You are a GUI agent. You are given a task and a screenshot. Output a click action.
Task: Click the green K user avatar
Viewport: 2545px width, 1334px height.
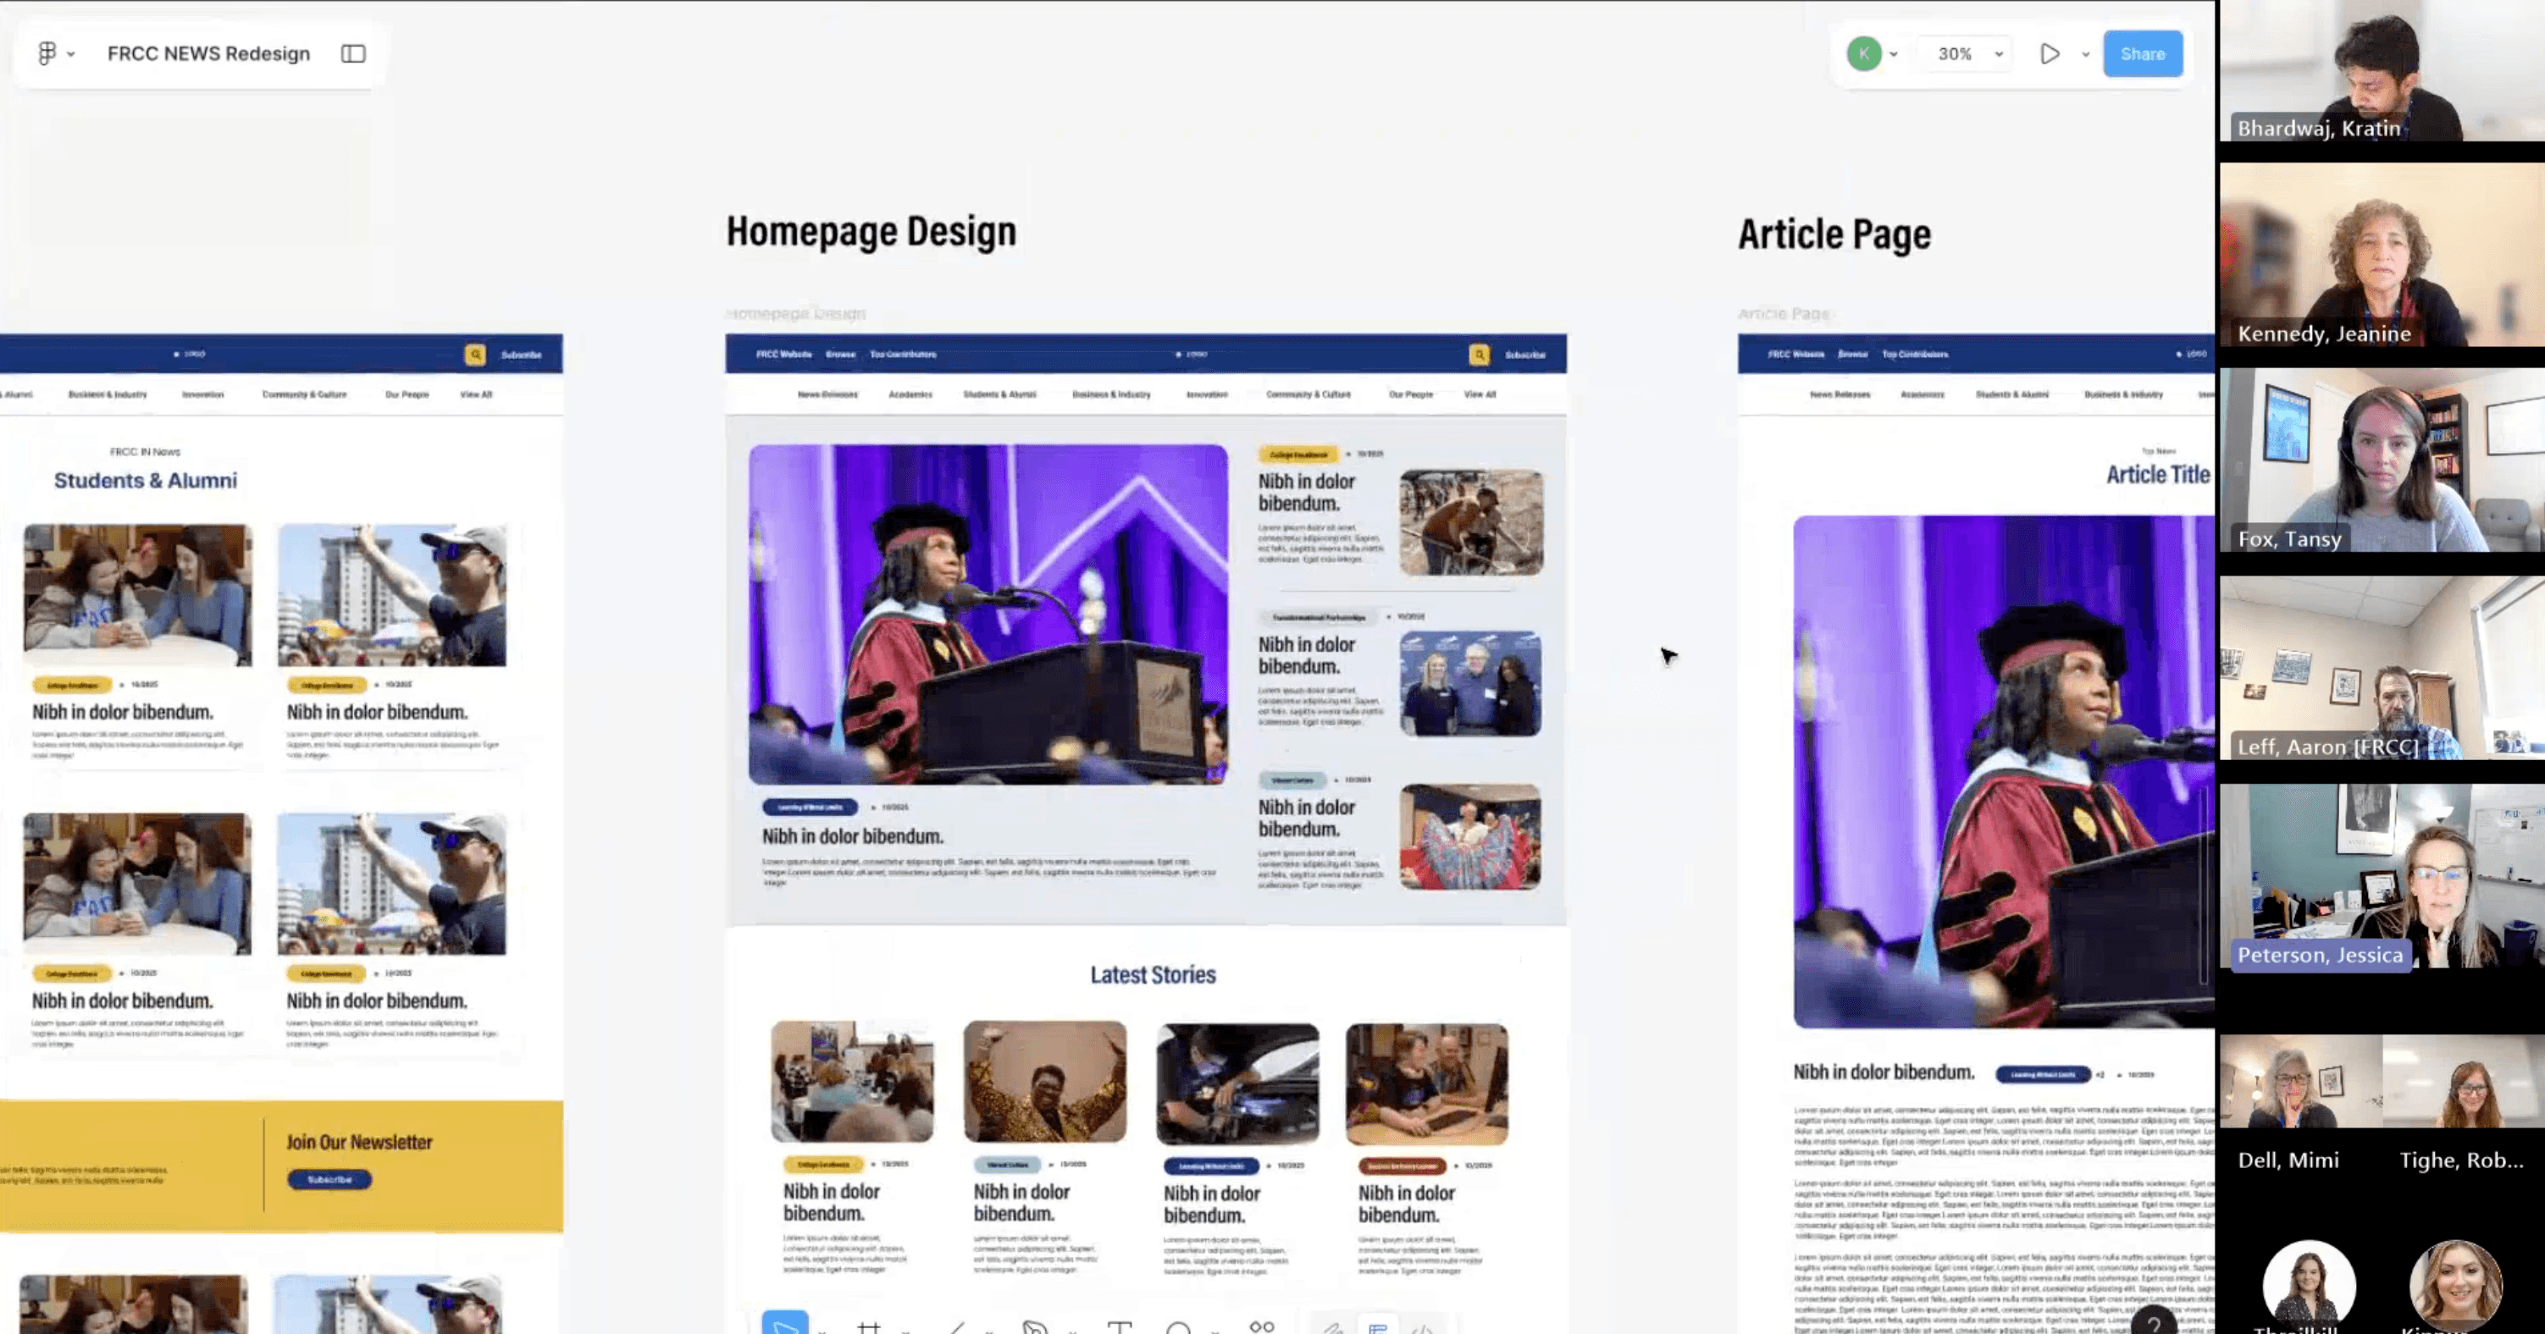(1863, 53)
